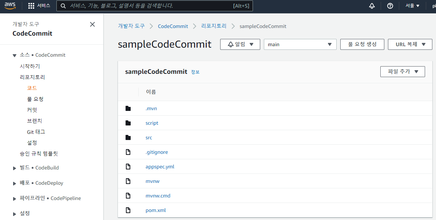Click the src folder icon
This screenshot has width=436, height=220.
click(128, 137)
